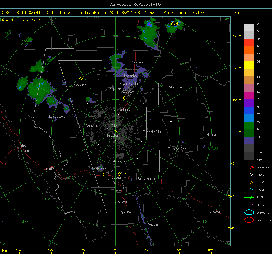Click the red forecast arrow in legend

249,167
